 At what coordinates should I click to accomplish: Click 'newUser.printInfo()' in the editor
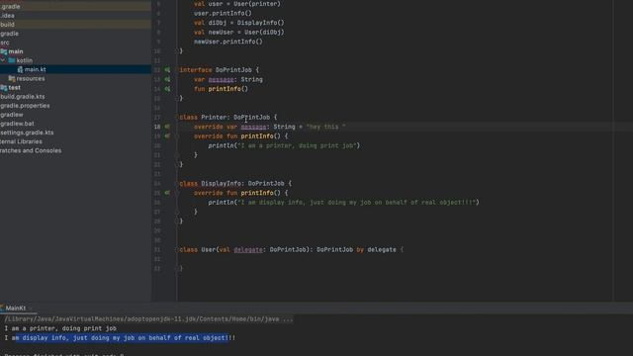coord(228,42)
